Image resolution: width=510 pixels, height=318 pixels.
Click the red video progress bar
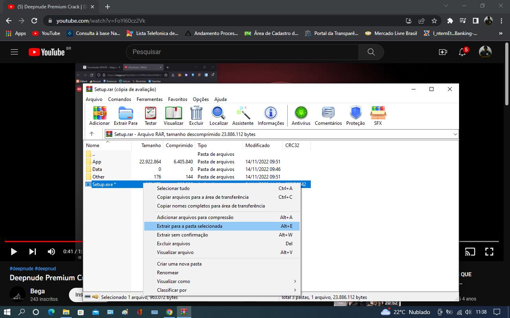44,241
